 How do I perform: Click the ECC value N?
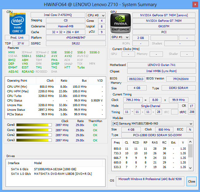coord(190,129)
